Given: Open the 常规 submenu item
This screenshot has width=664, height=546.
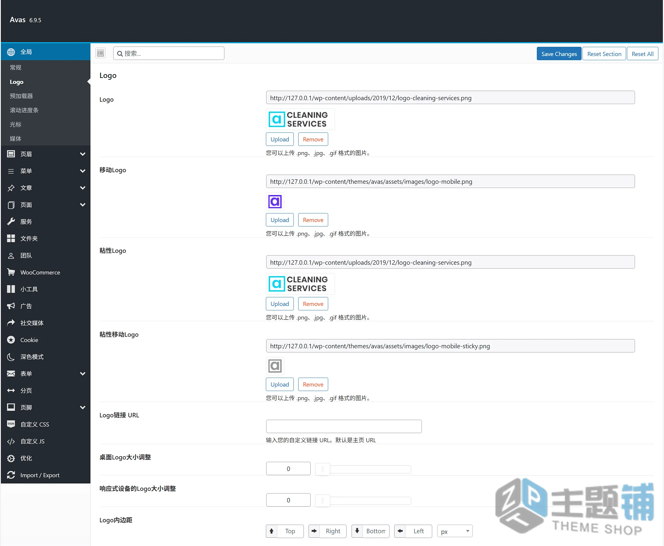Looking at the screenshot, I should tap(15, 67).
